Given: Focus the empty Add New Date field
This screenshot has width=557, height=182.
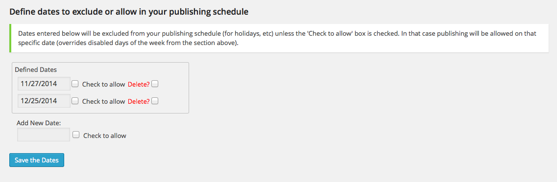Looking at the screenshot, I should point(43,135).
